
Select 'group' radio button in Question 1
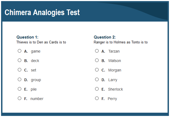pos(19,79)
